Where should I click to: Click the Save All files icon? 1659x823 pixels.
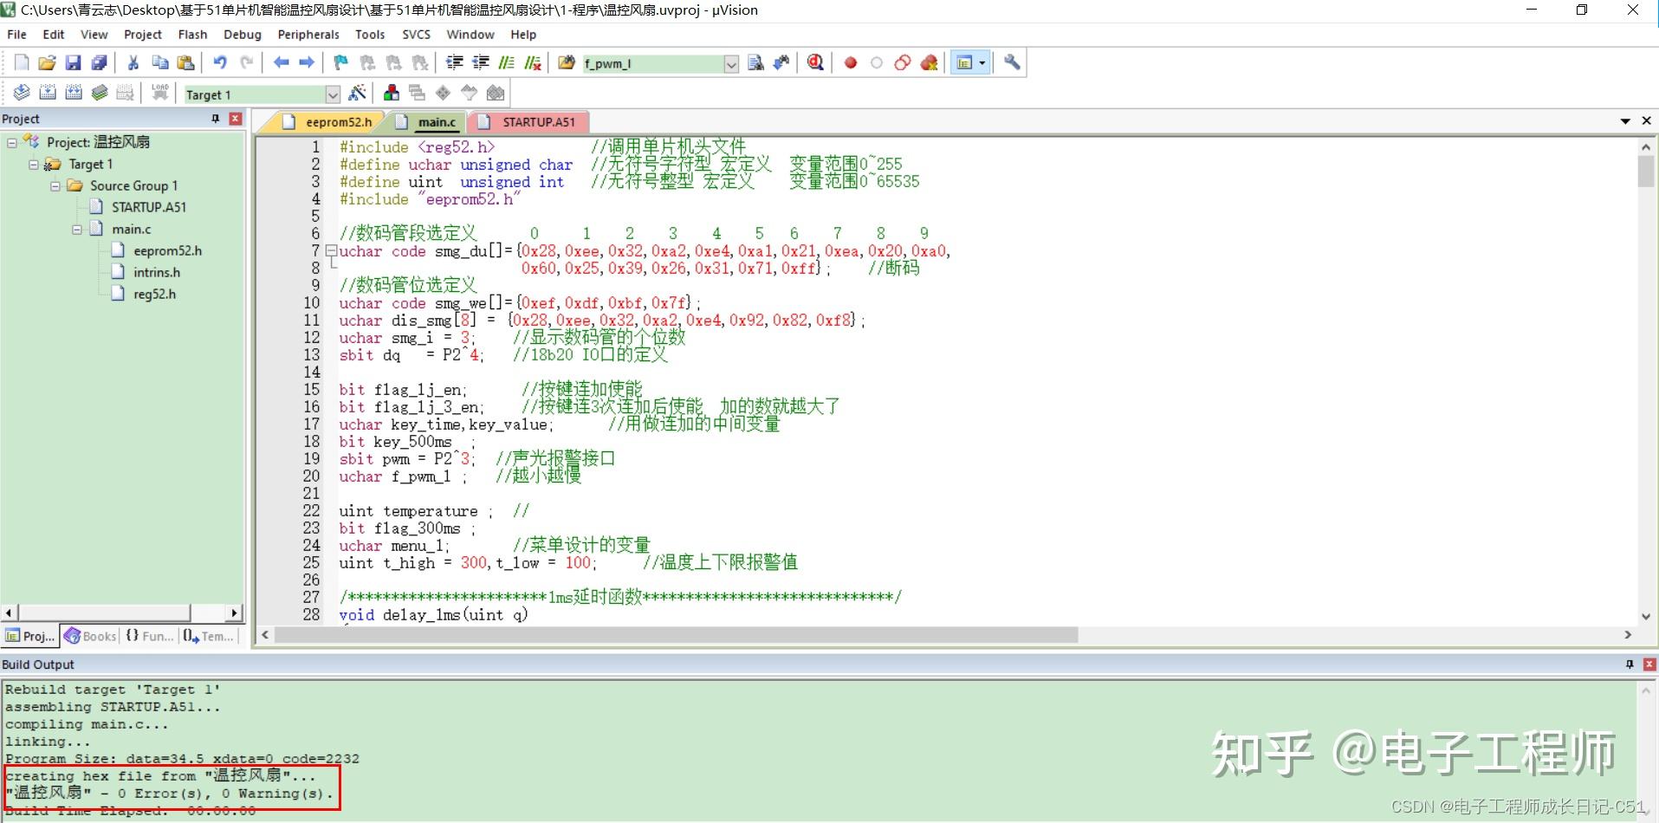click(x=99, y=62)
